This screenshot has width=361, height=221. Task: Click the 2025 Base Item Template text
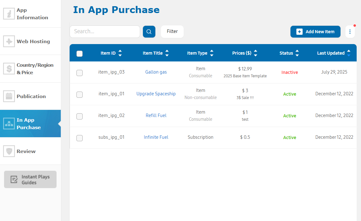245,76
